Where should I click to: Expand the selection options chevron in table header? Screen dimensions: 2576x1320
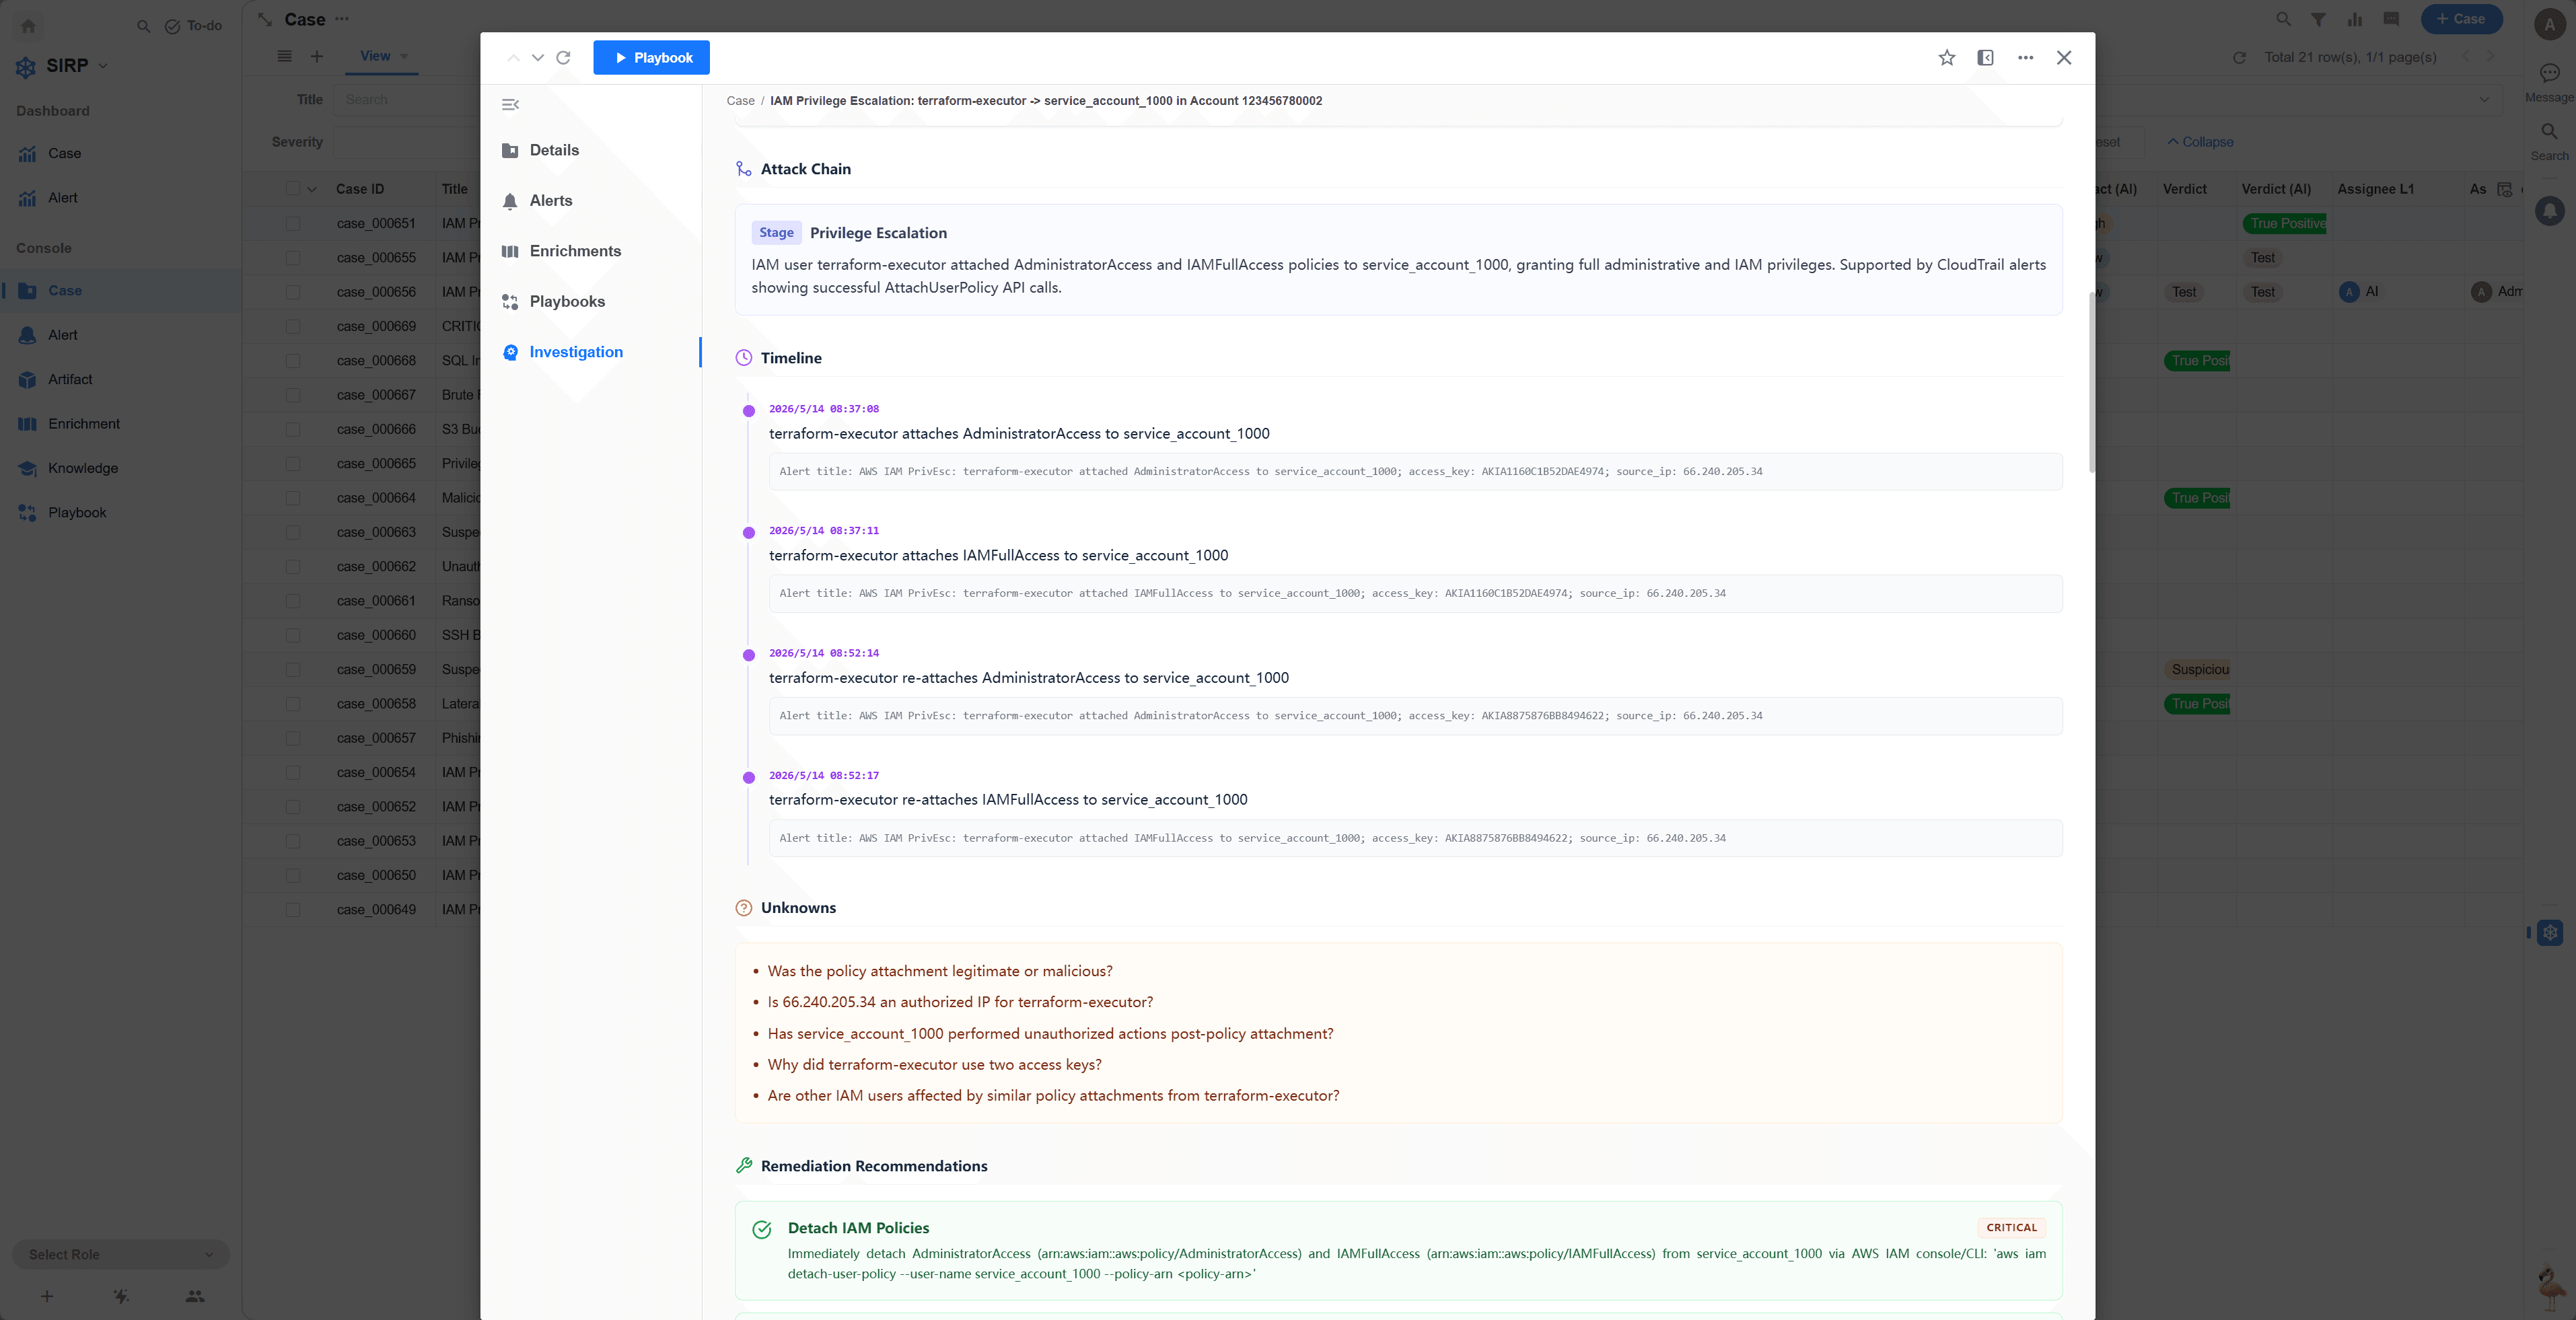[x=311, y=189]
